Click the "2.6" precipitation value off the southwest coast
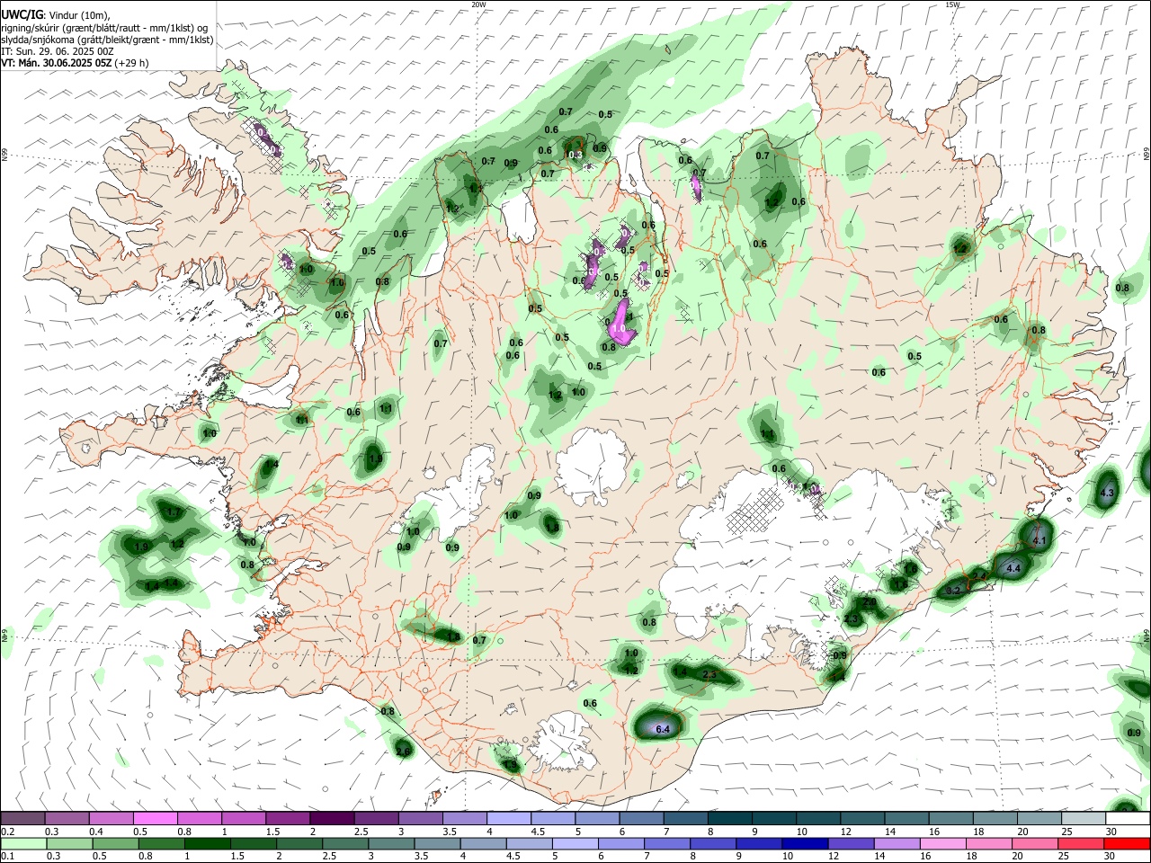This screenshot has height=863, width=1151. point(403,752)
